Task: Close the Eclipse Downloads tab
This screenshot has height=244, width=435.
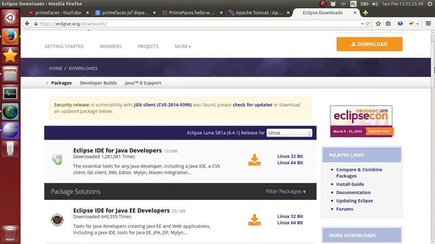Action: pyautogui.click(x=355, y=13)
